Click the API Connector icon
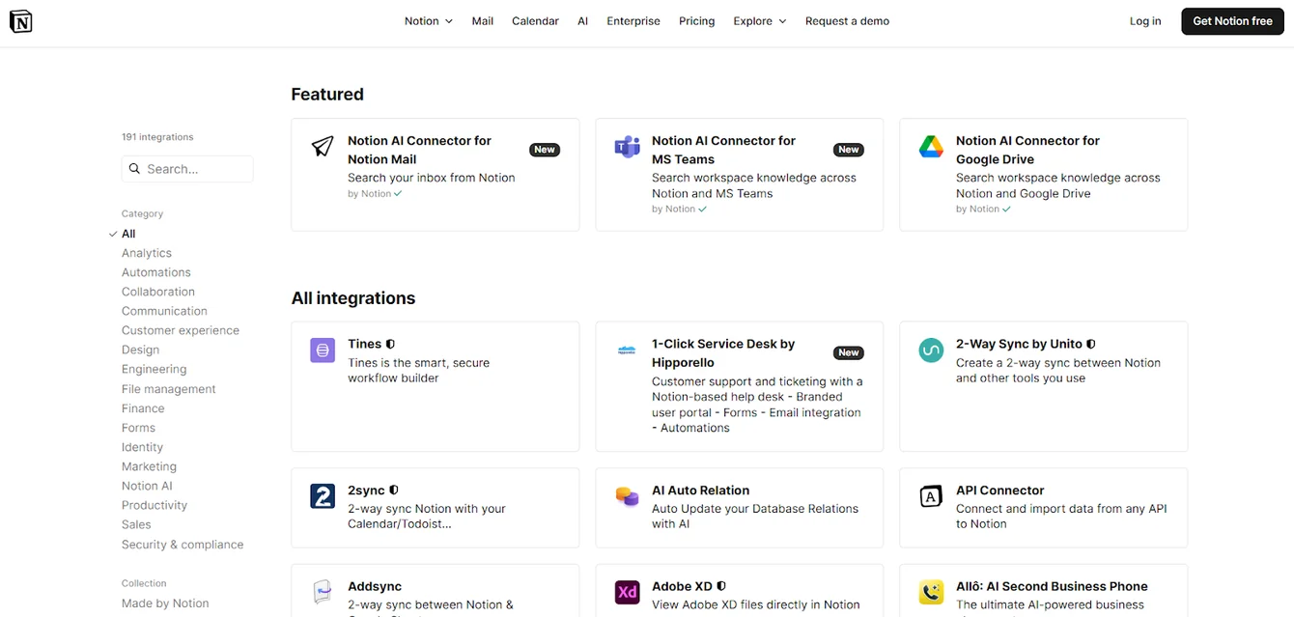 pos(931,496)
